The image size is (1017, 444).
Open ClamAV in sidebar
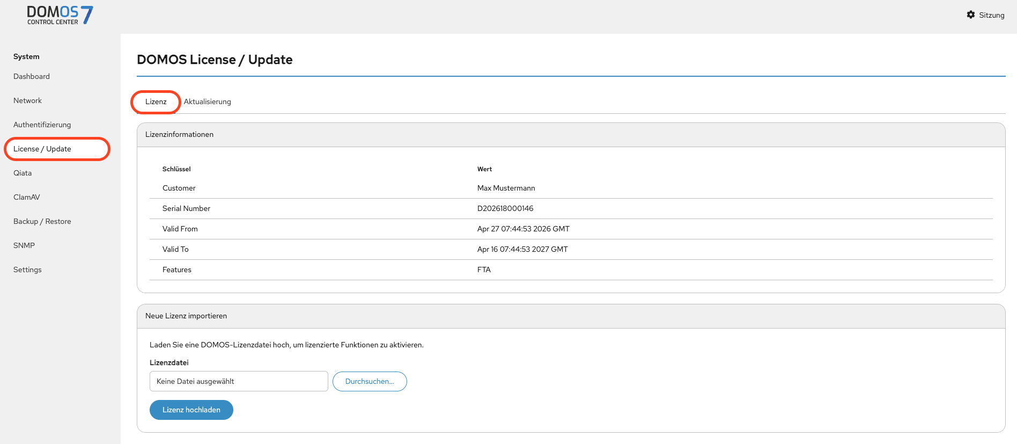point(27,197)
